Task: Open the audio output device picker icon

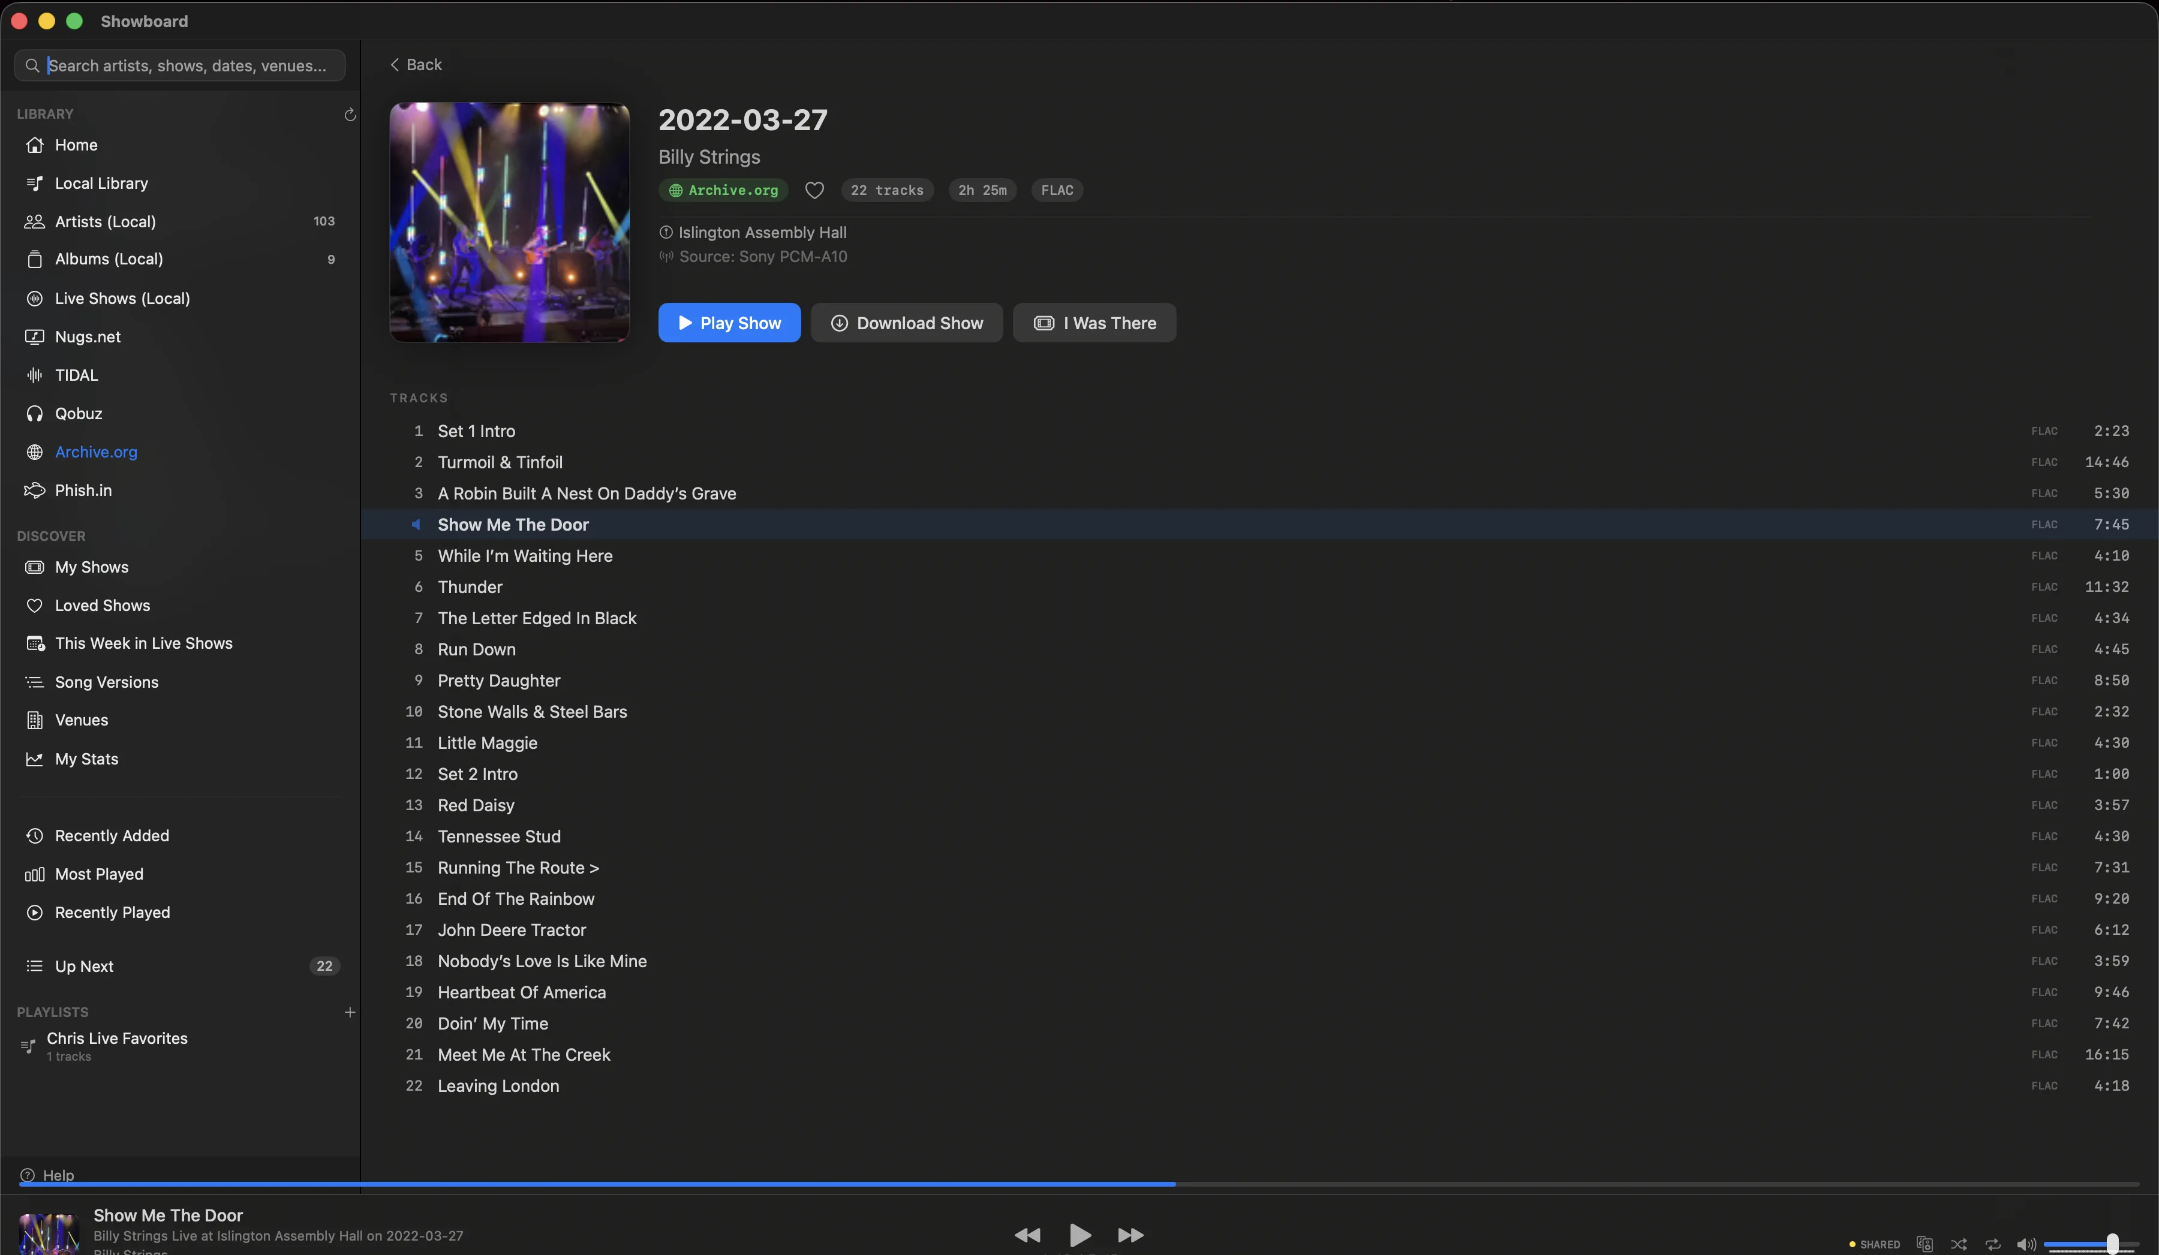Action: tap(1925, 1244)
